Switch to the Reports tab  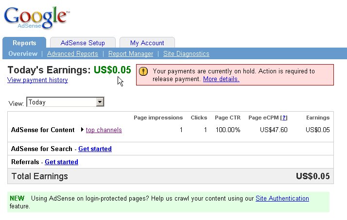coord(24,43)
